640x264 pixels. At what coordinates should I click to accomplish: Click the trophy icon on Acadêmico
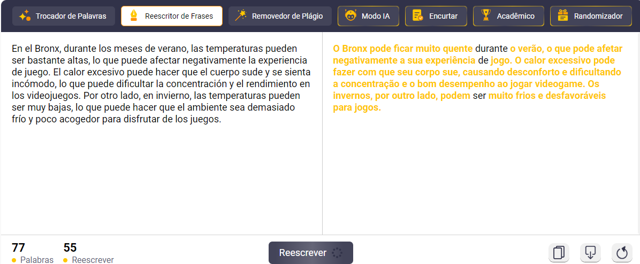[x=486, y=16]
